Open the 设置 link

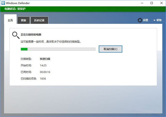[146, 20]
